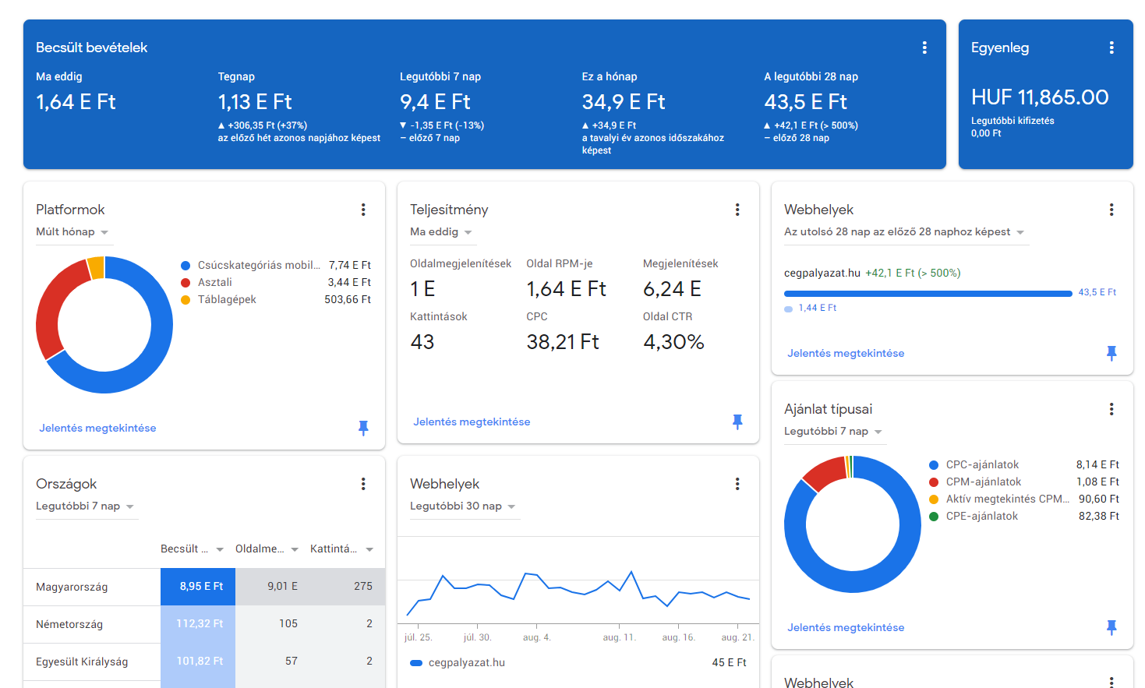1145x688 pixels.
Task: Click the green CPE-ajánlatok legend dot
Action: (x=934, y=517)
